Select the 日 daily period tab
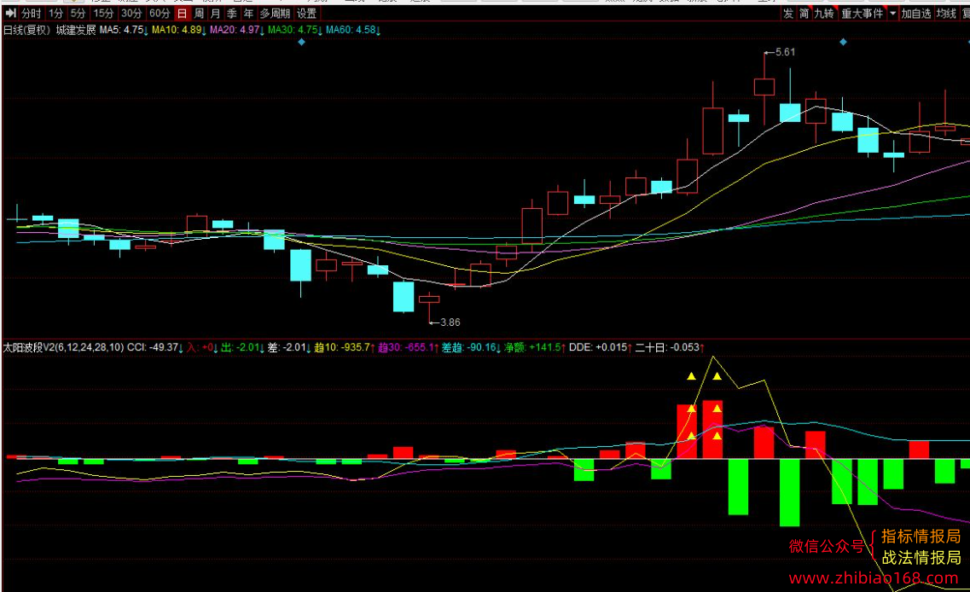 (182, 13)
